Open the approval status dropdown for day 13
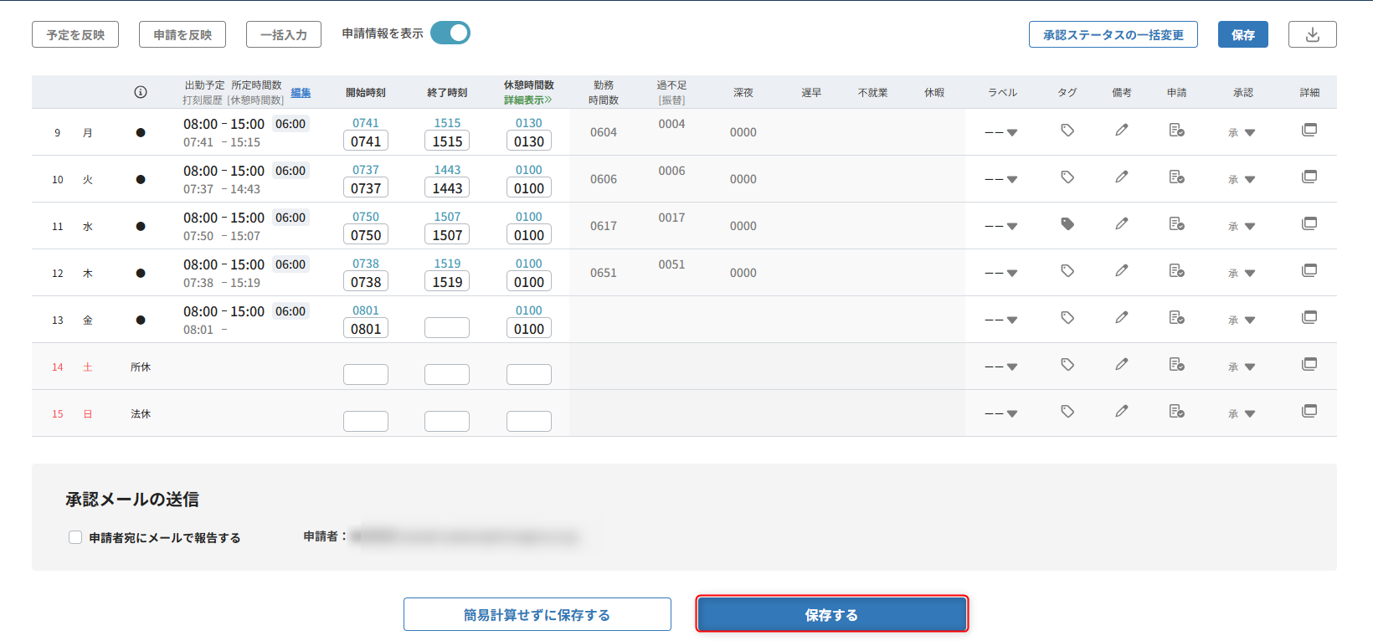This screenshot has height=641, width=1373. click(1242, 320)
